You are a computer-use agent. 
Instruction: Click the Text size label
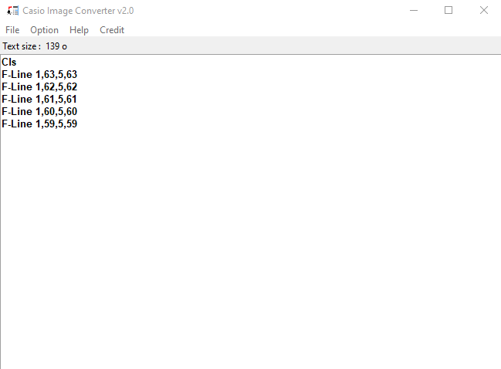tap(22, 46)
